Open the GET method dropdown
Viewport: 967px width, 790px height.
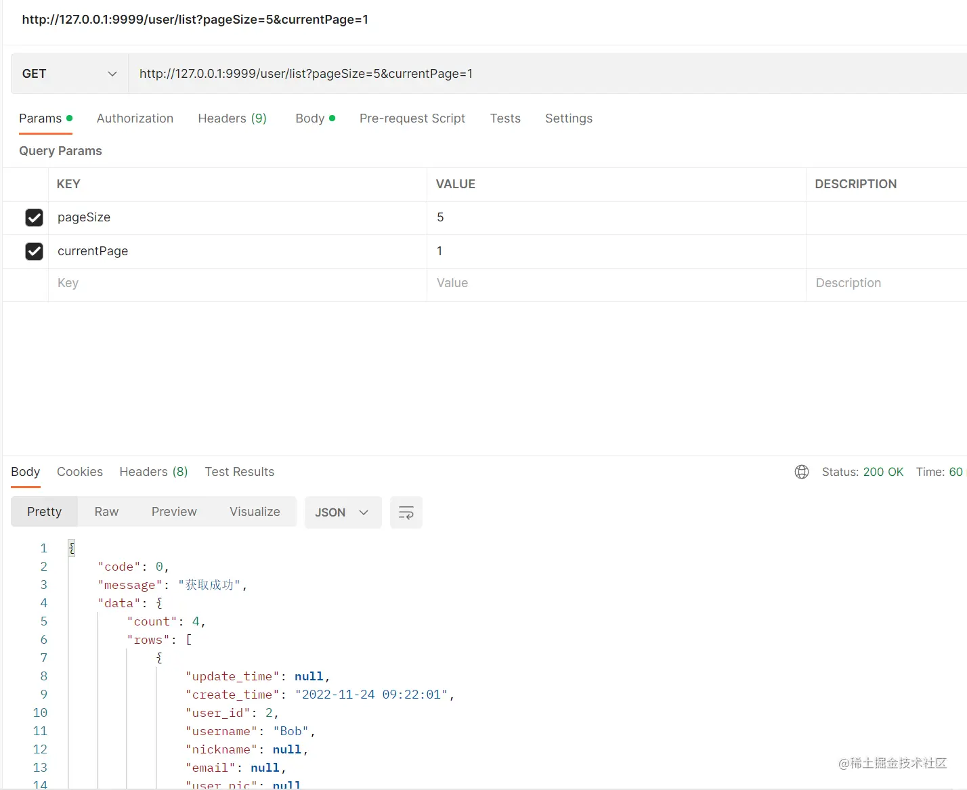point(70,74)
